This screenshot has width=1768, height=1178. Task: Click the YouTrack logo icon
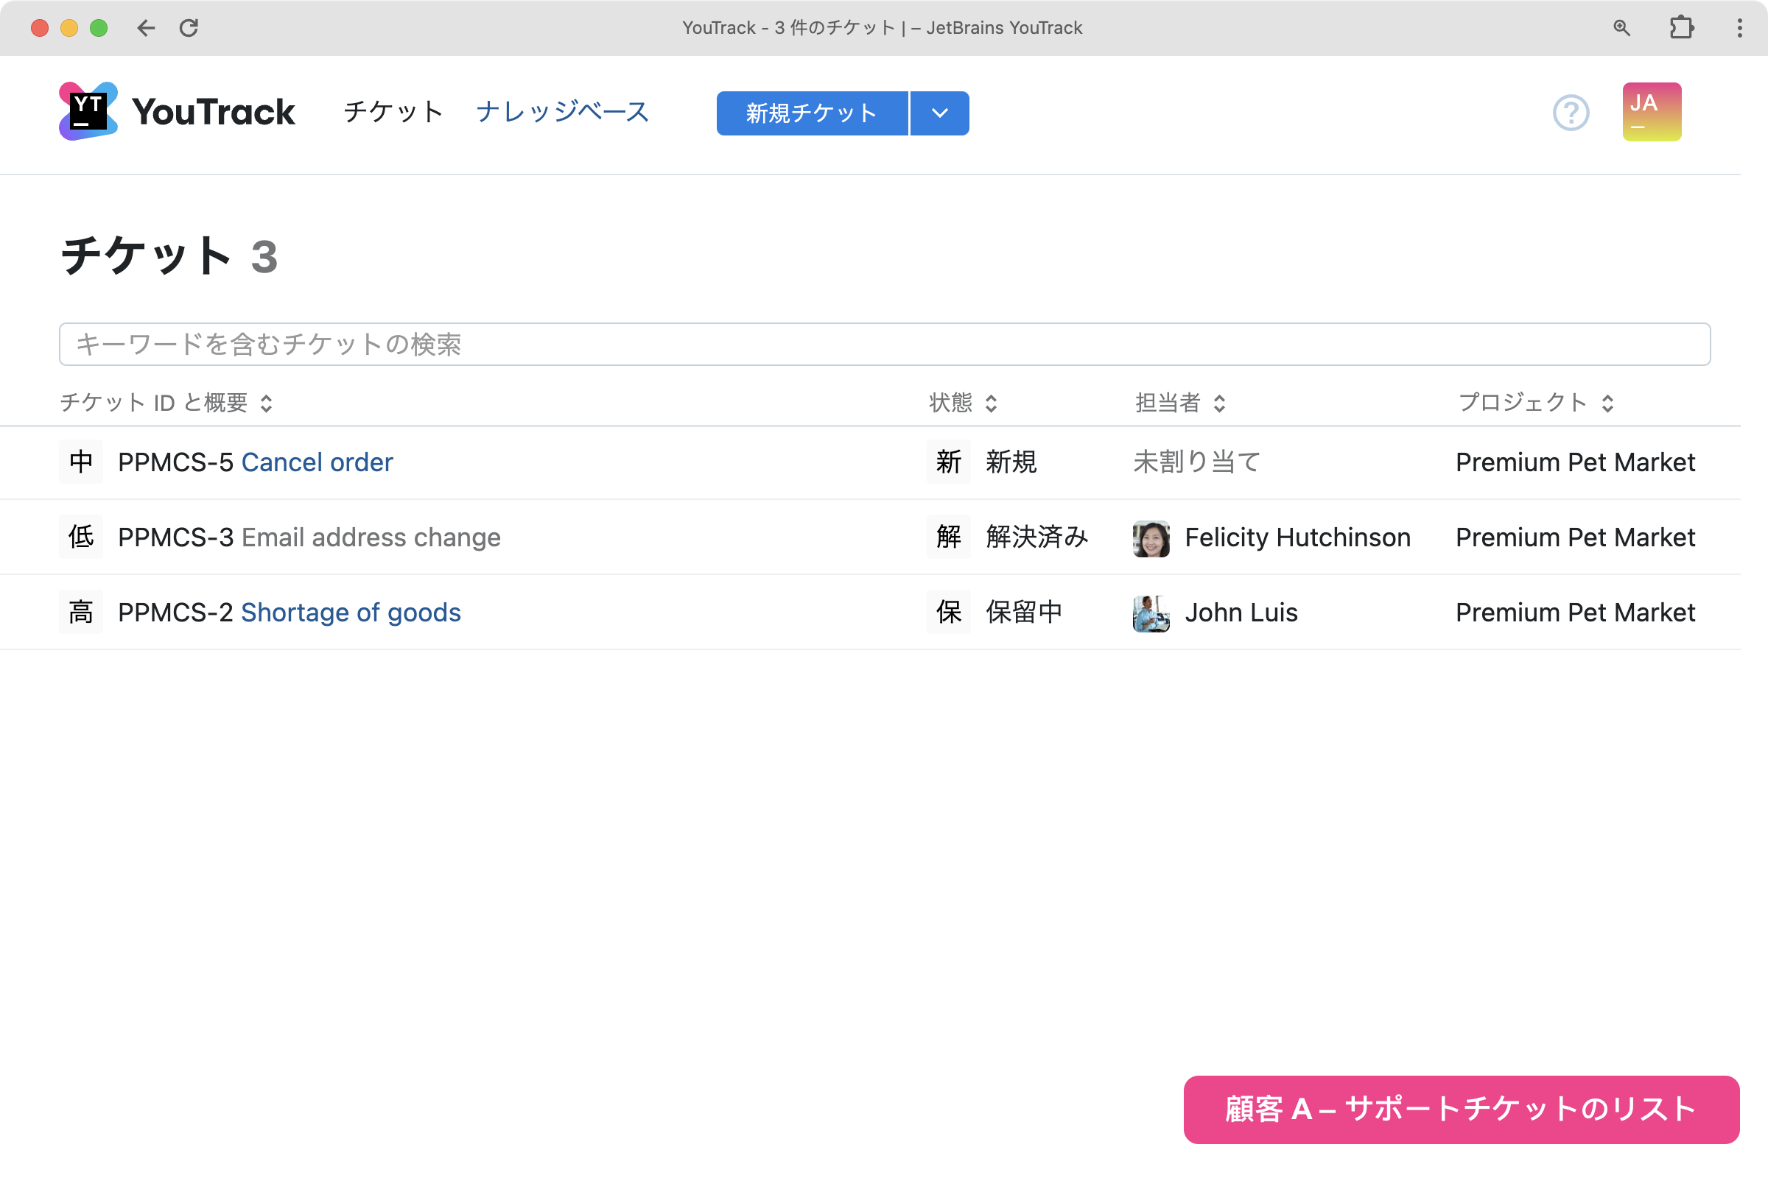coord(88,111)
